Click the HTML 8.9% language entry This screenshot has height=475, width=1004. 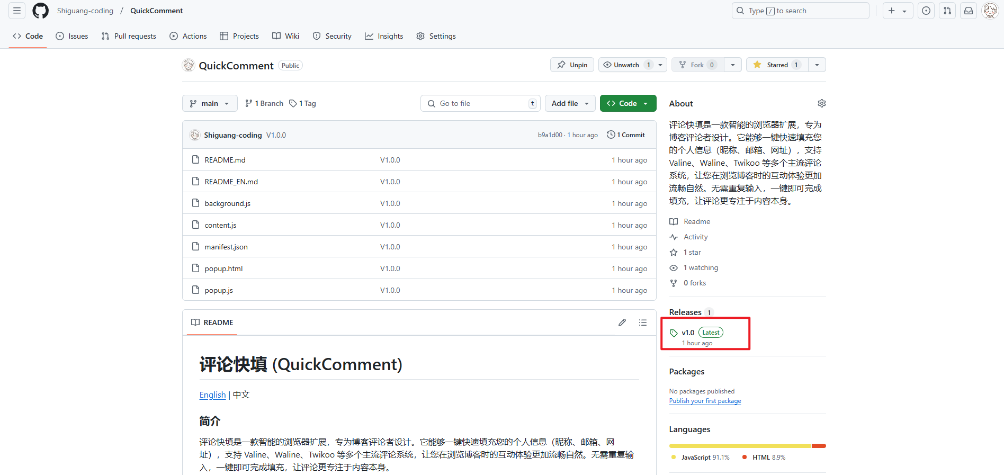point(764,458)
